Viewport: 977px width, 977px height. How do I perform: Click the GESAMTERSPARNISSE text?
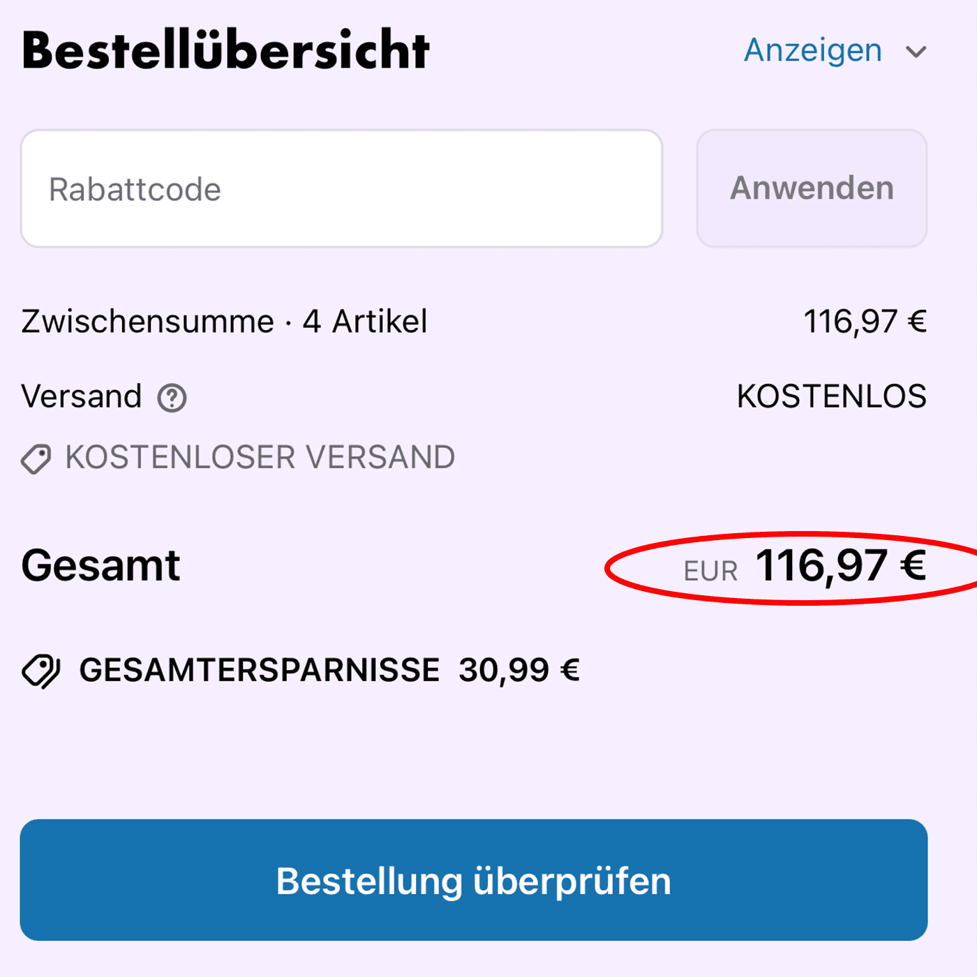[260, 670]
